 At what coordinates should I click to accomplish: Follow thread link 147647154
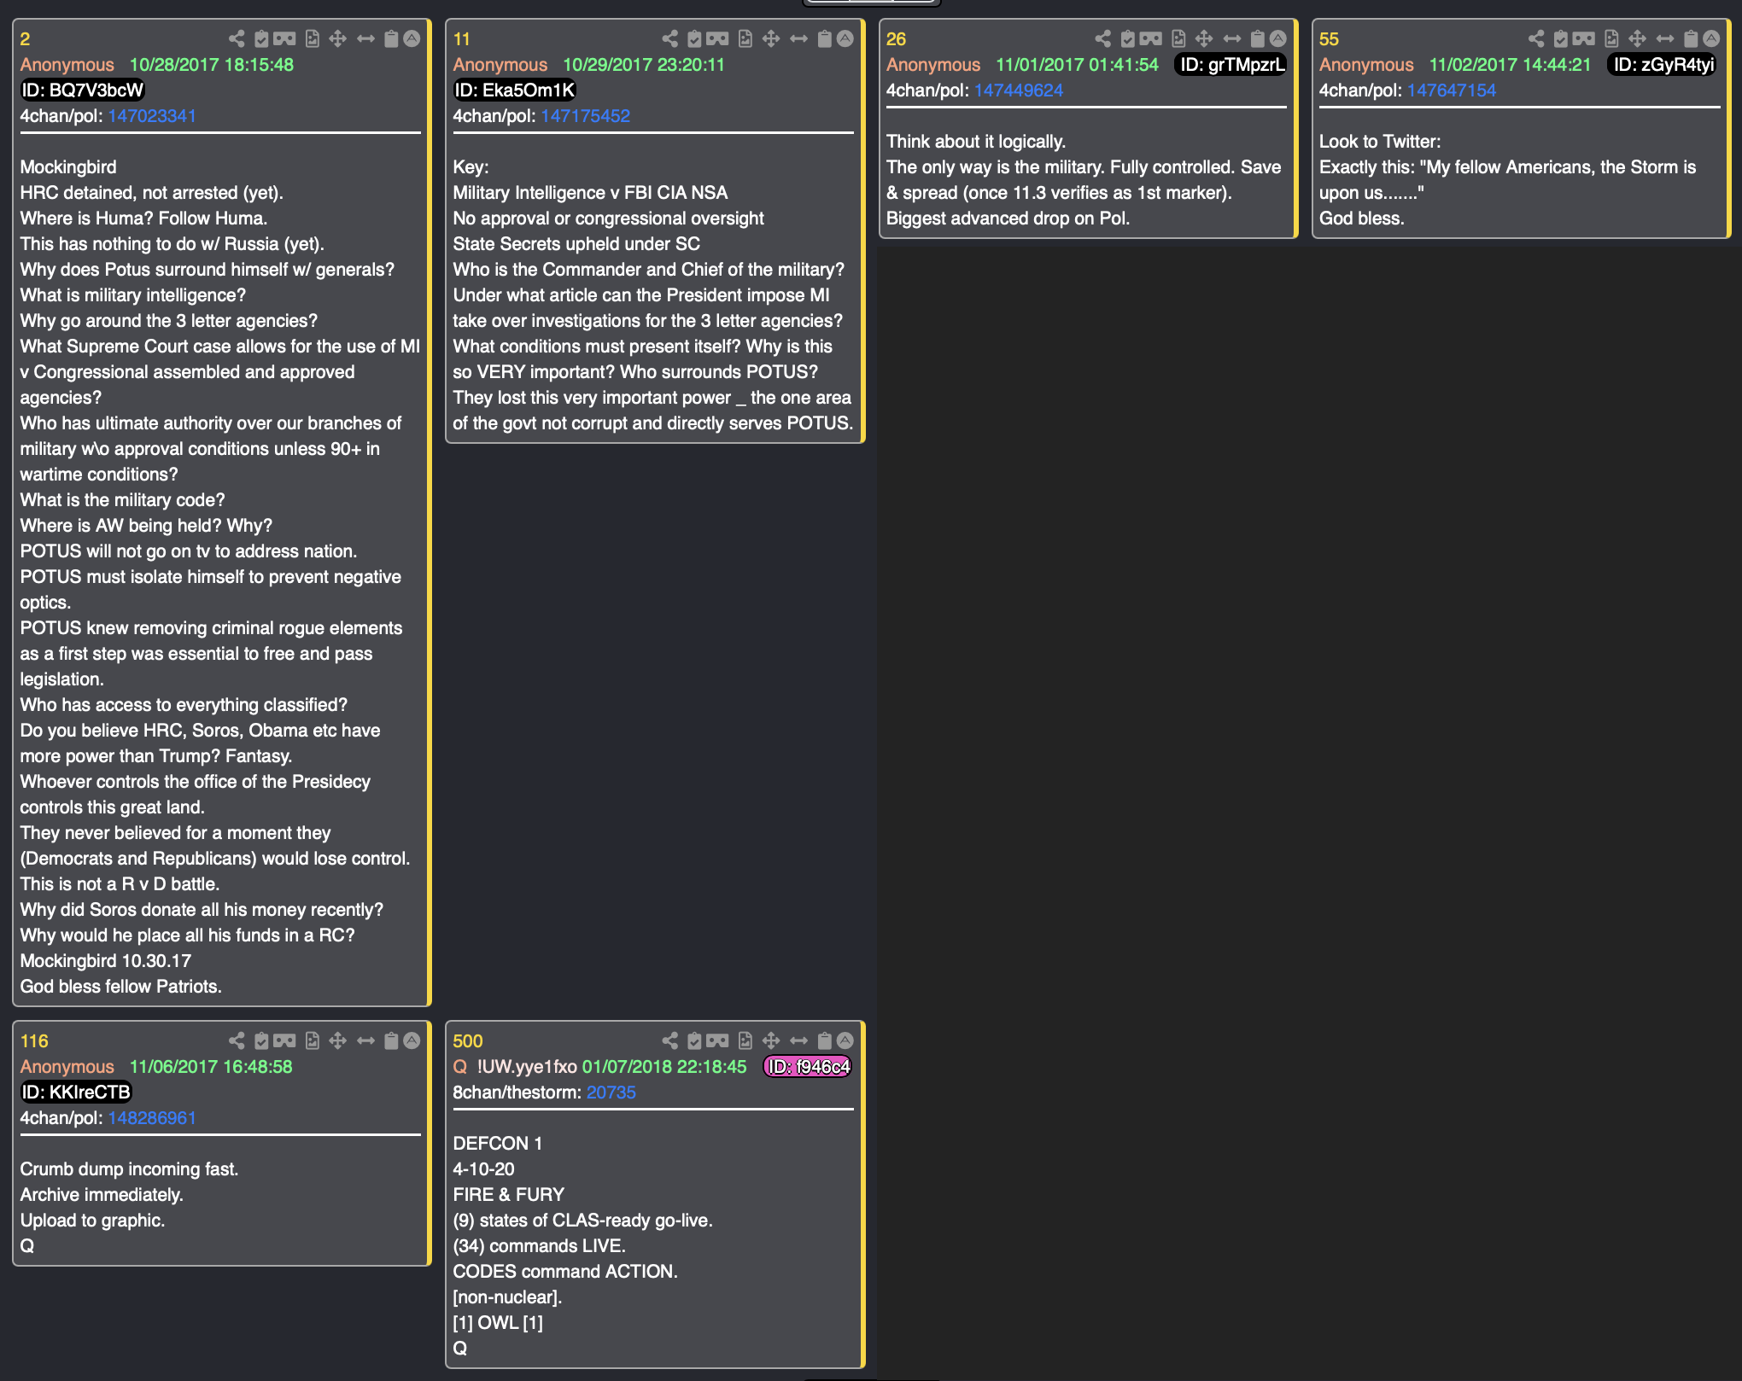coord(1451,90)
